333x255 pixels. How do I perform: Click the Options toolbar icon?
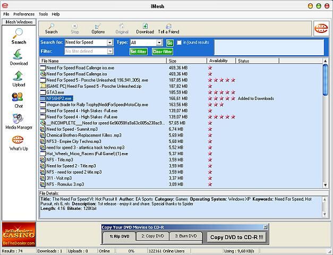click(98, 29)
